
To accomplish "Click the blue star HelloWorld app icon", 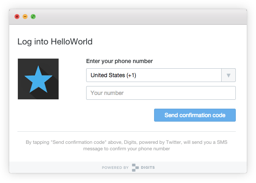I will [x=38, y=79].
